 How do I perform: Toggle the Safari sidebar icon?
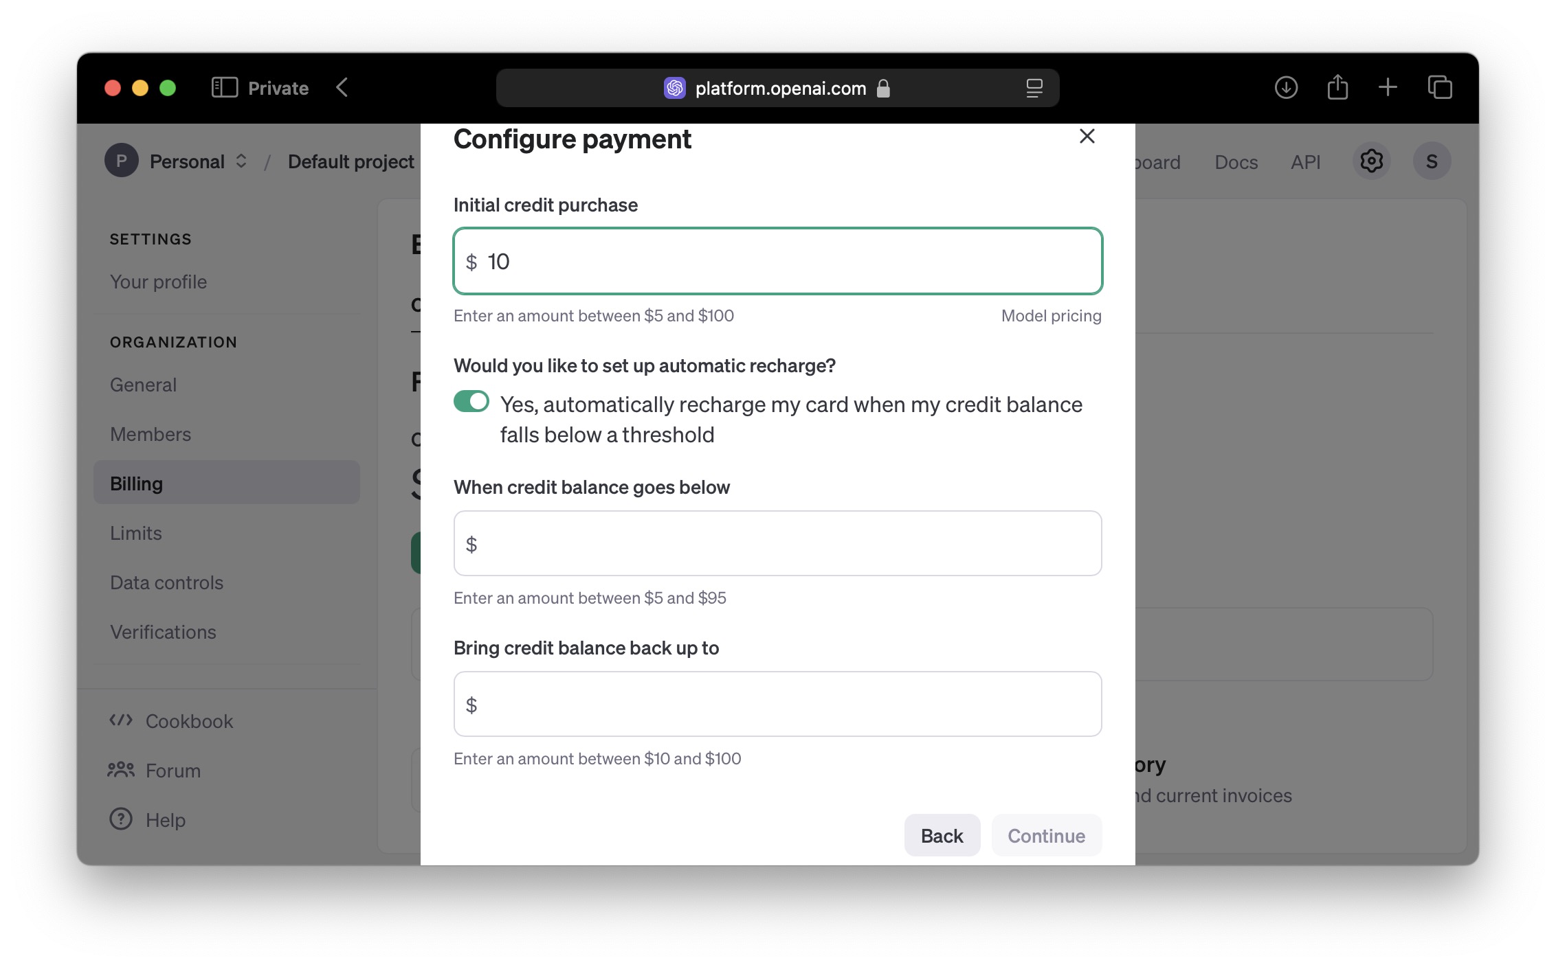[x=224, y=88]
